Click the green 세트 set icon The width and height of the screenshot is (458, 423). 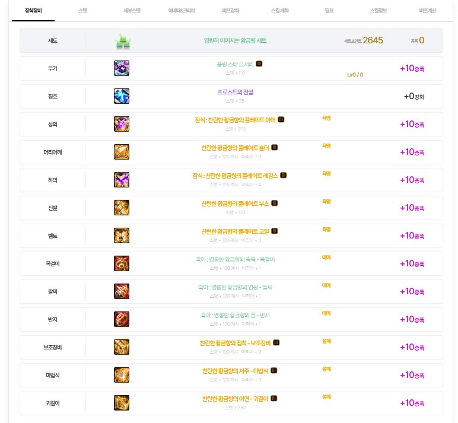tap(123, 41)
